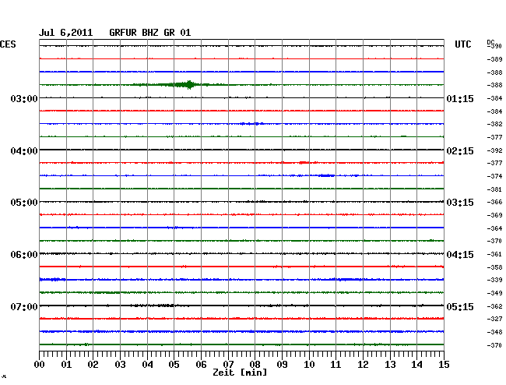Select the 02:15 UTC time label
This screenshot has width=506, height=385.
click(460, 151)
